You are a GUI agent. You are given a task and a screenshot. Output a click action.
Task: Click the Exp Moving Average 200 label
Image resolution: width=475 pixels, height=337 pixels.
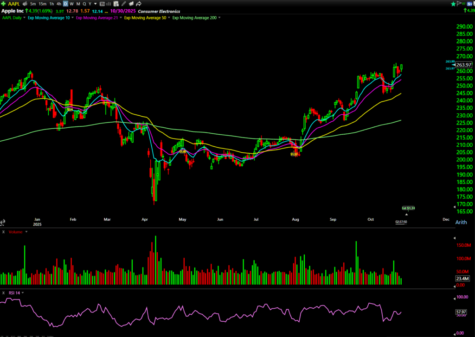click(x=195, y=18)
